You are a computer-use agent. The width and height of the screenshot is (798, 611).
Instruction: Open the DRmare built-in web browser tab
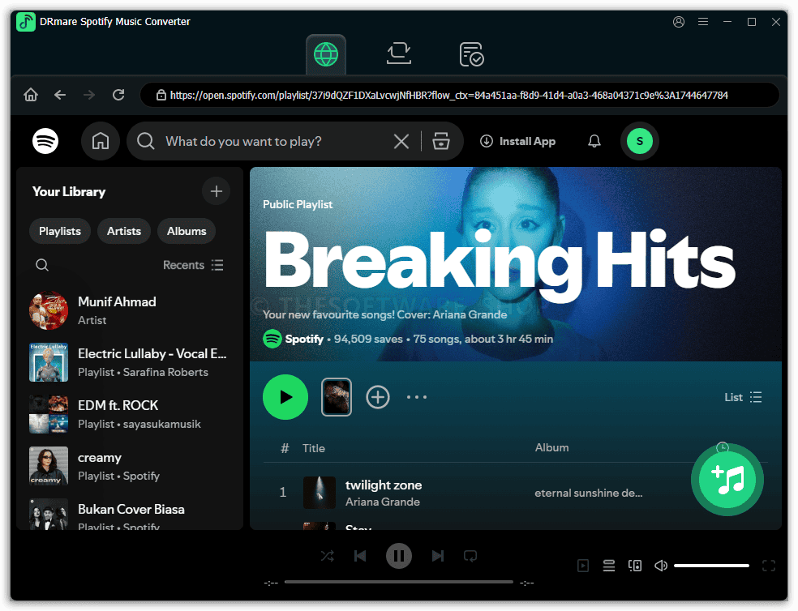(x=326, y=54)
